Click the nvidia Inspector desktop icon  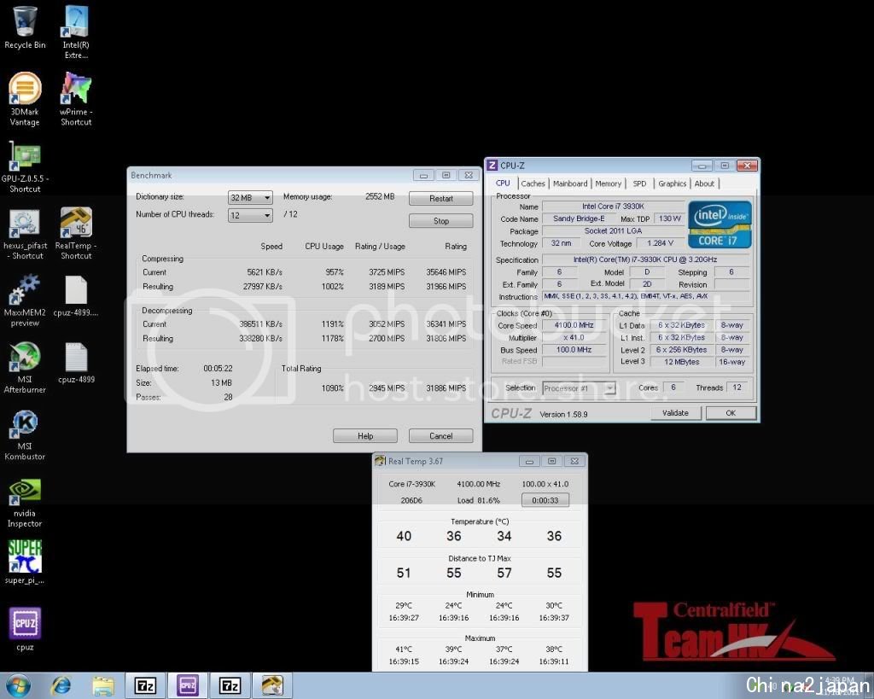[x=25, y=502]
